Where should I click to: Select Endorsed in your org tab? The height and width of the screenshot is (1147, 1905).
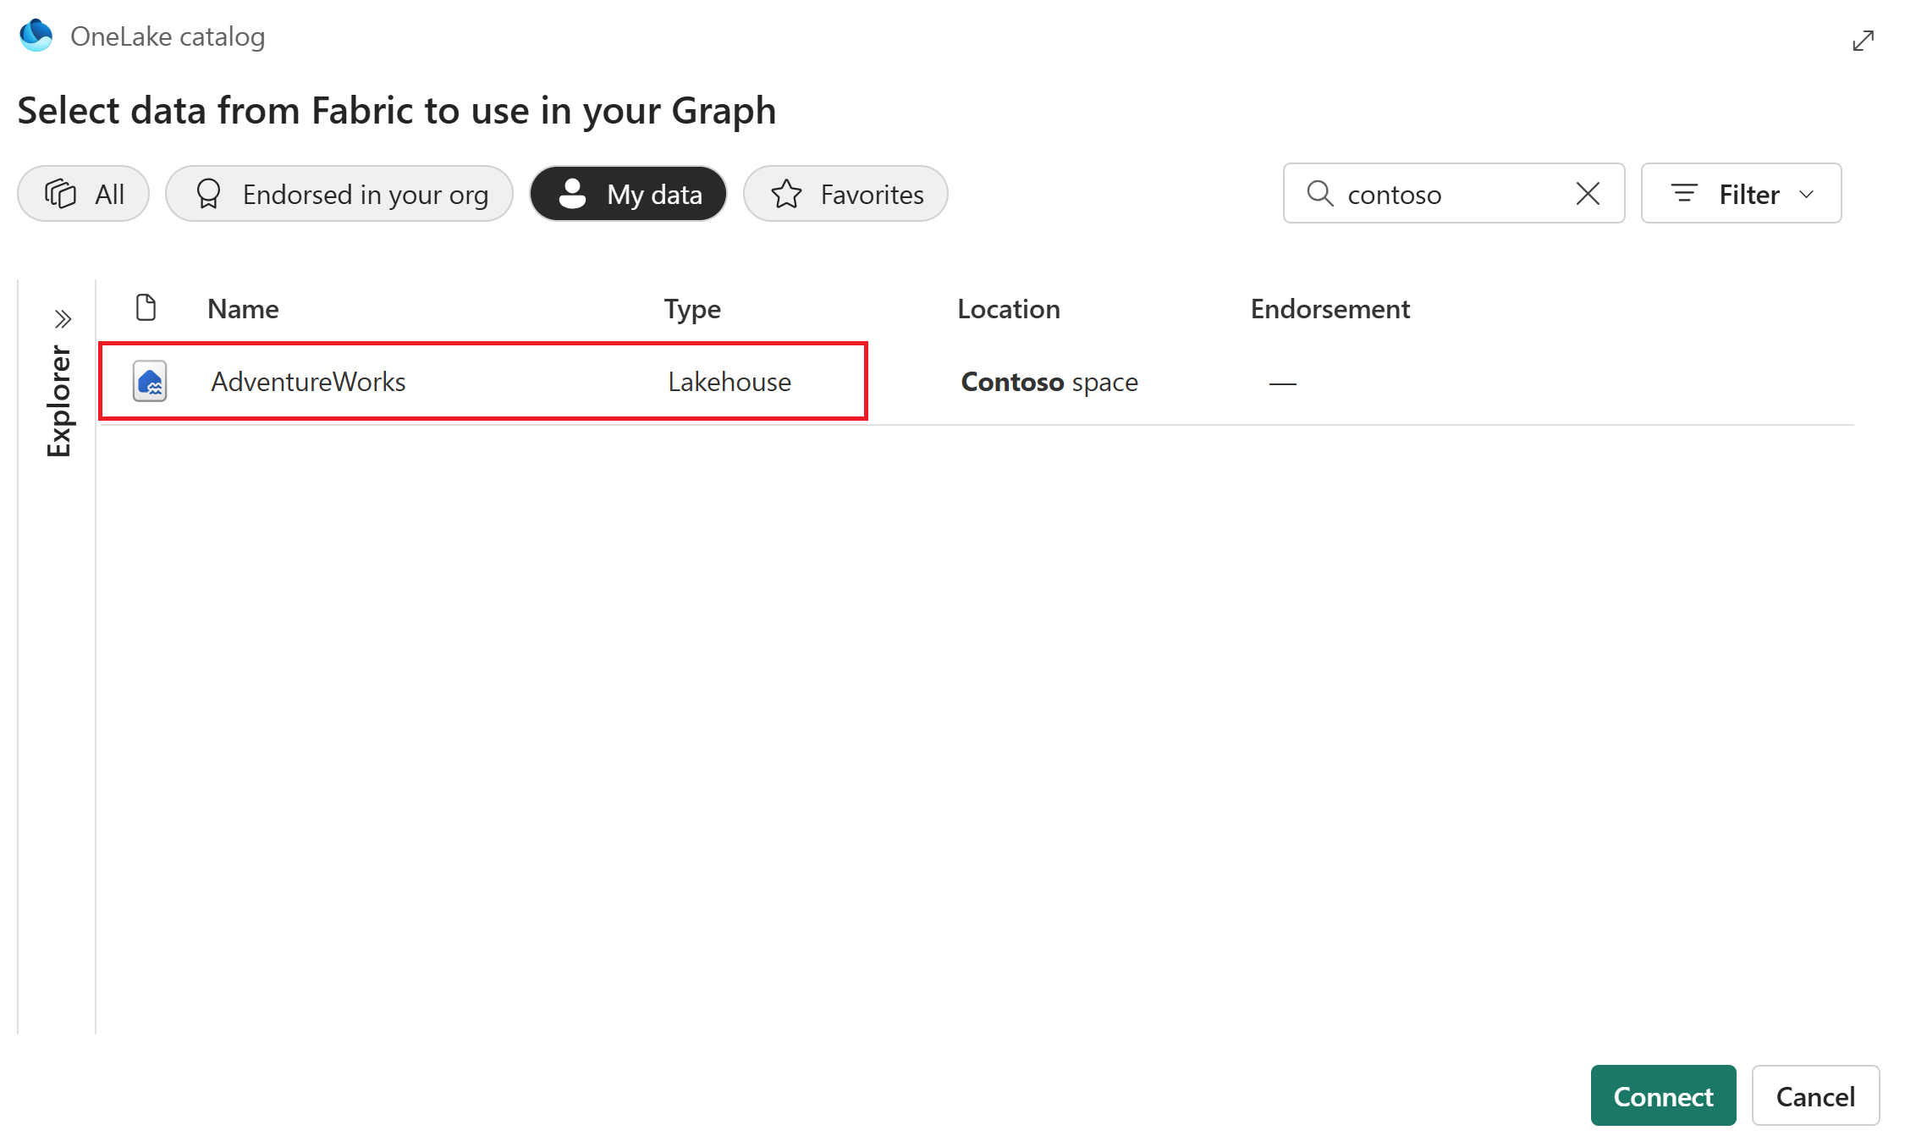tap(339, 194)
